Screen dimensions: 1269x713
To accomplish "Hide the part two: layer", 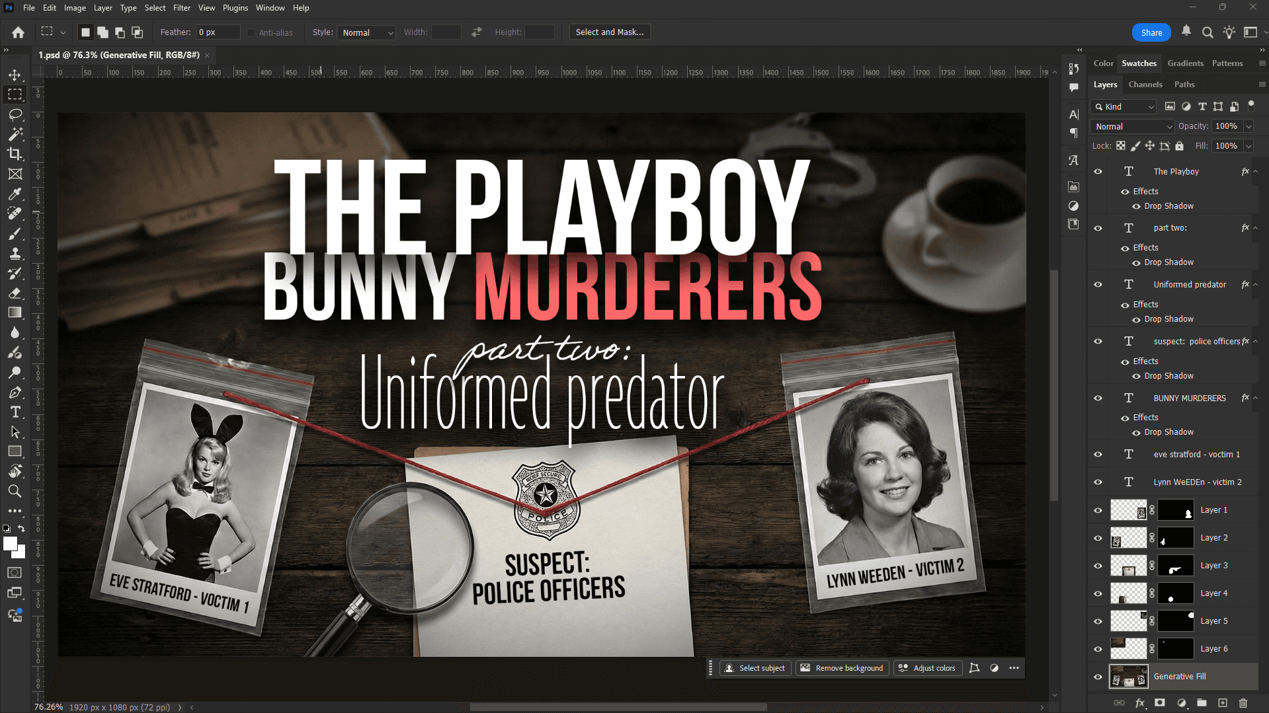I will 1098,228.
